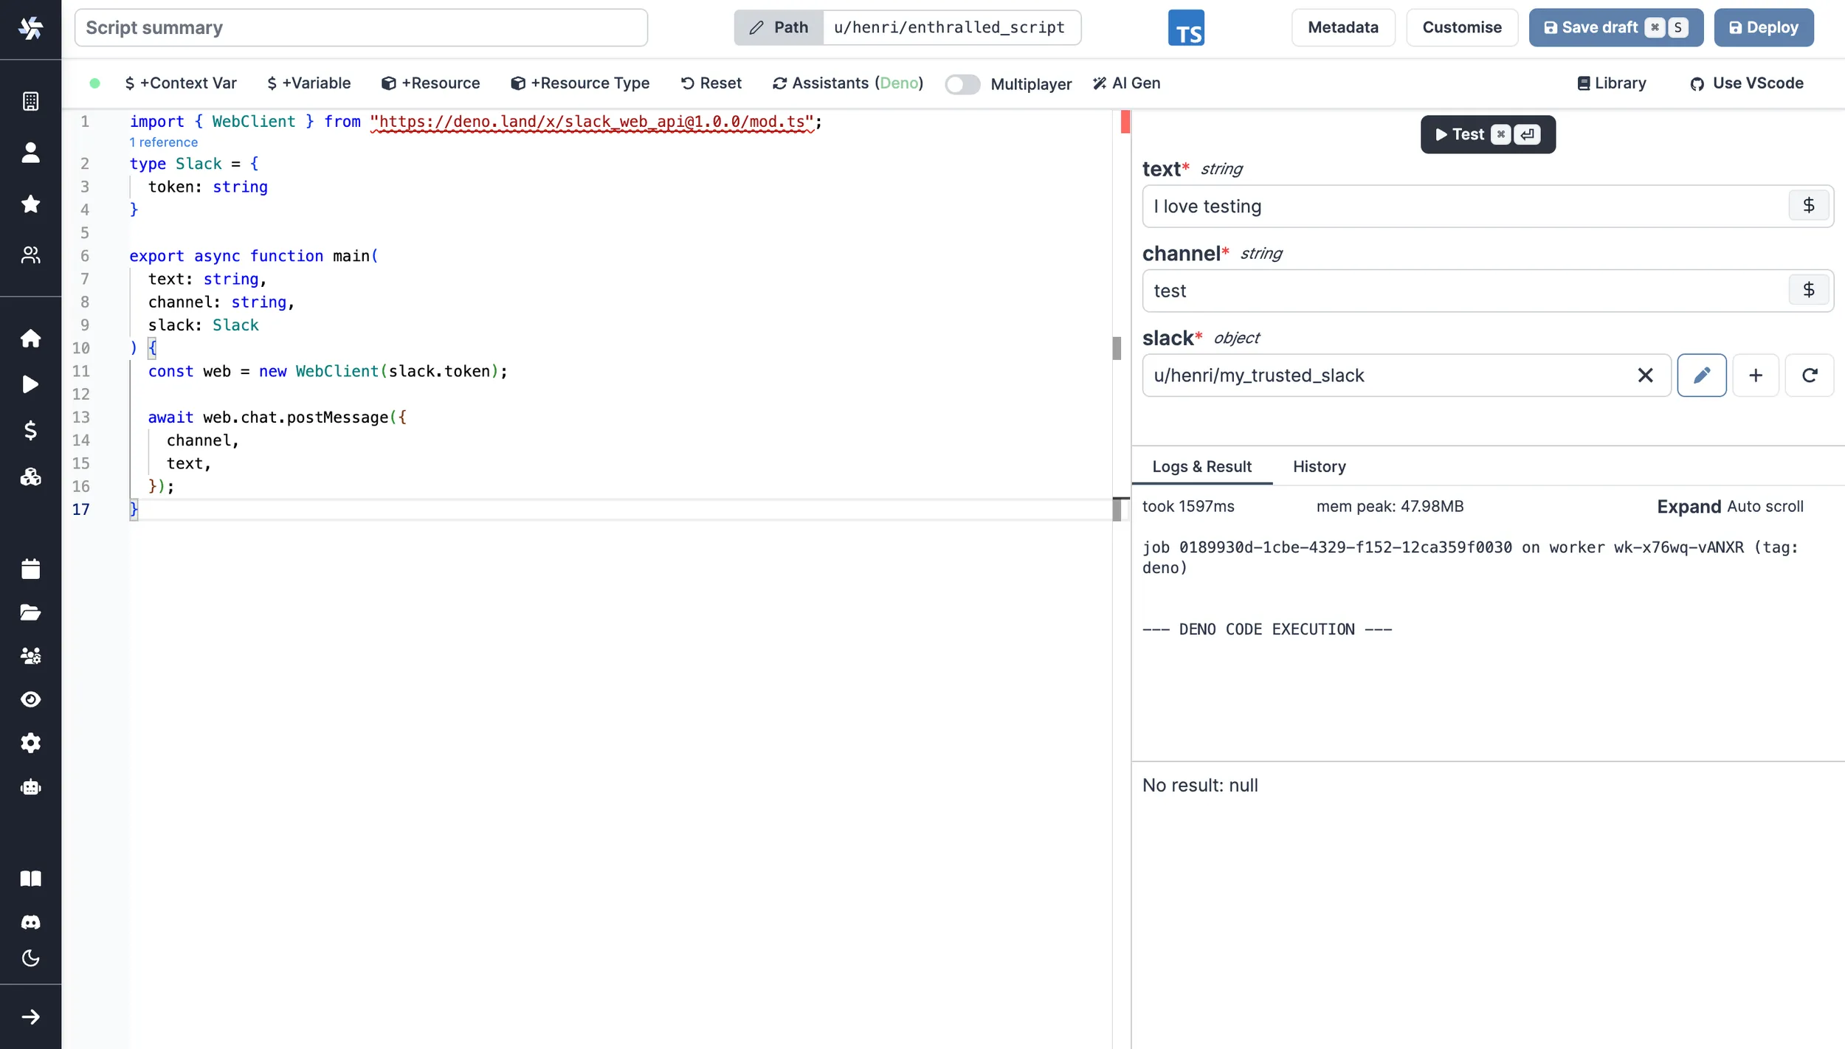Image resolution: width=1845 pixels, height=1049 pixels.
Task: Open the Assistants (Deno) dropdown
Action: click(x=847, y=83)
